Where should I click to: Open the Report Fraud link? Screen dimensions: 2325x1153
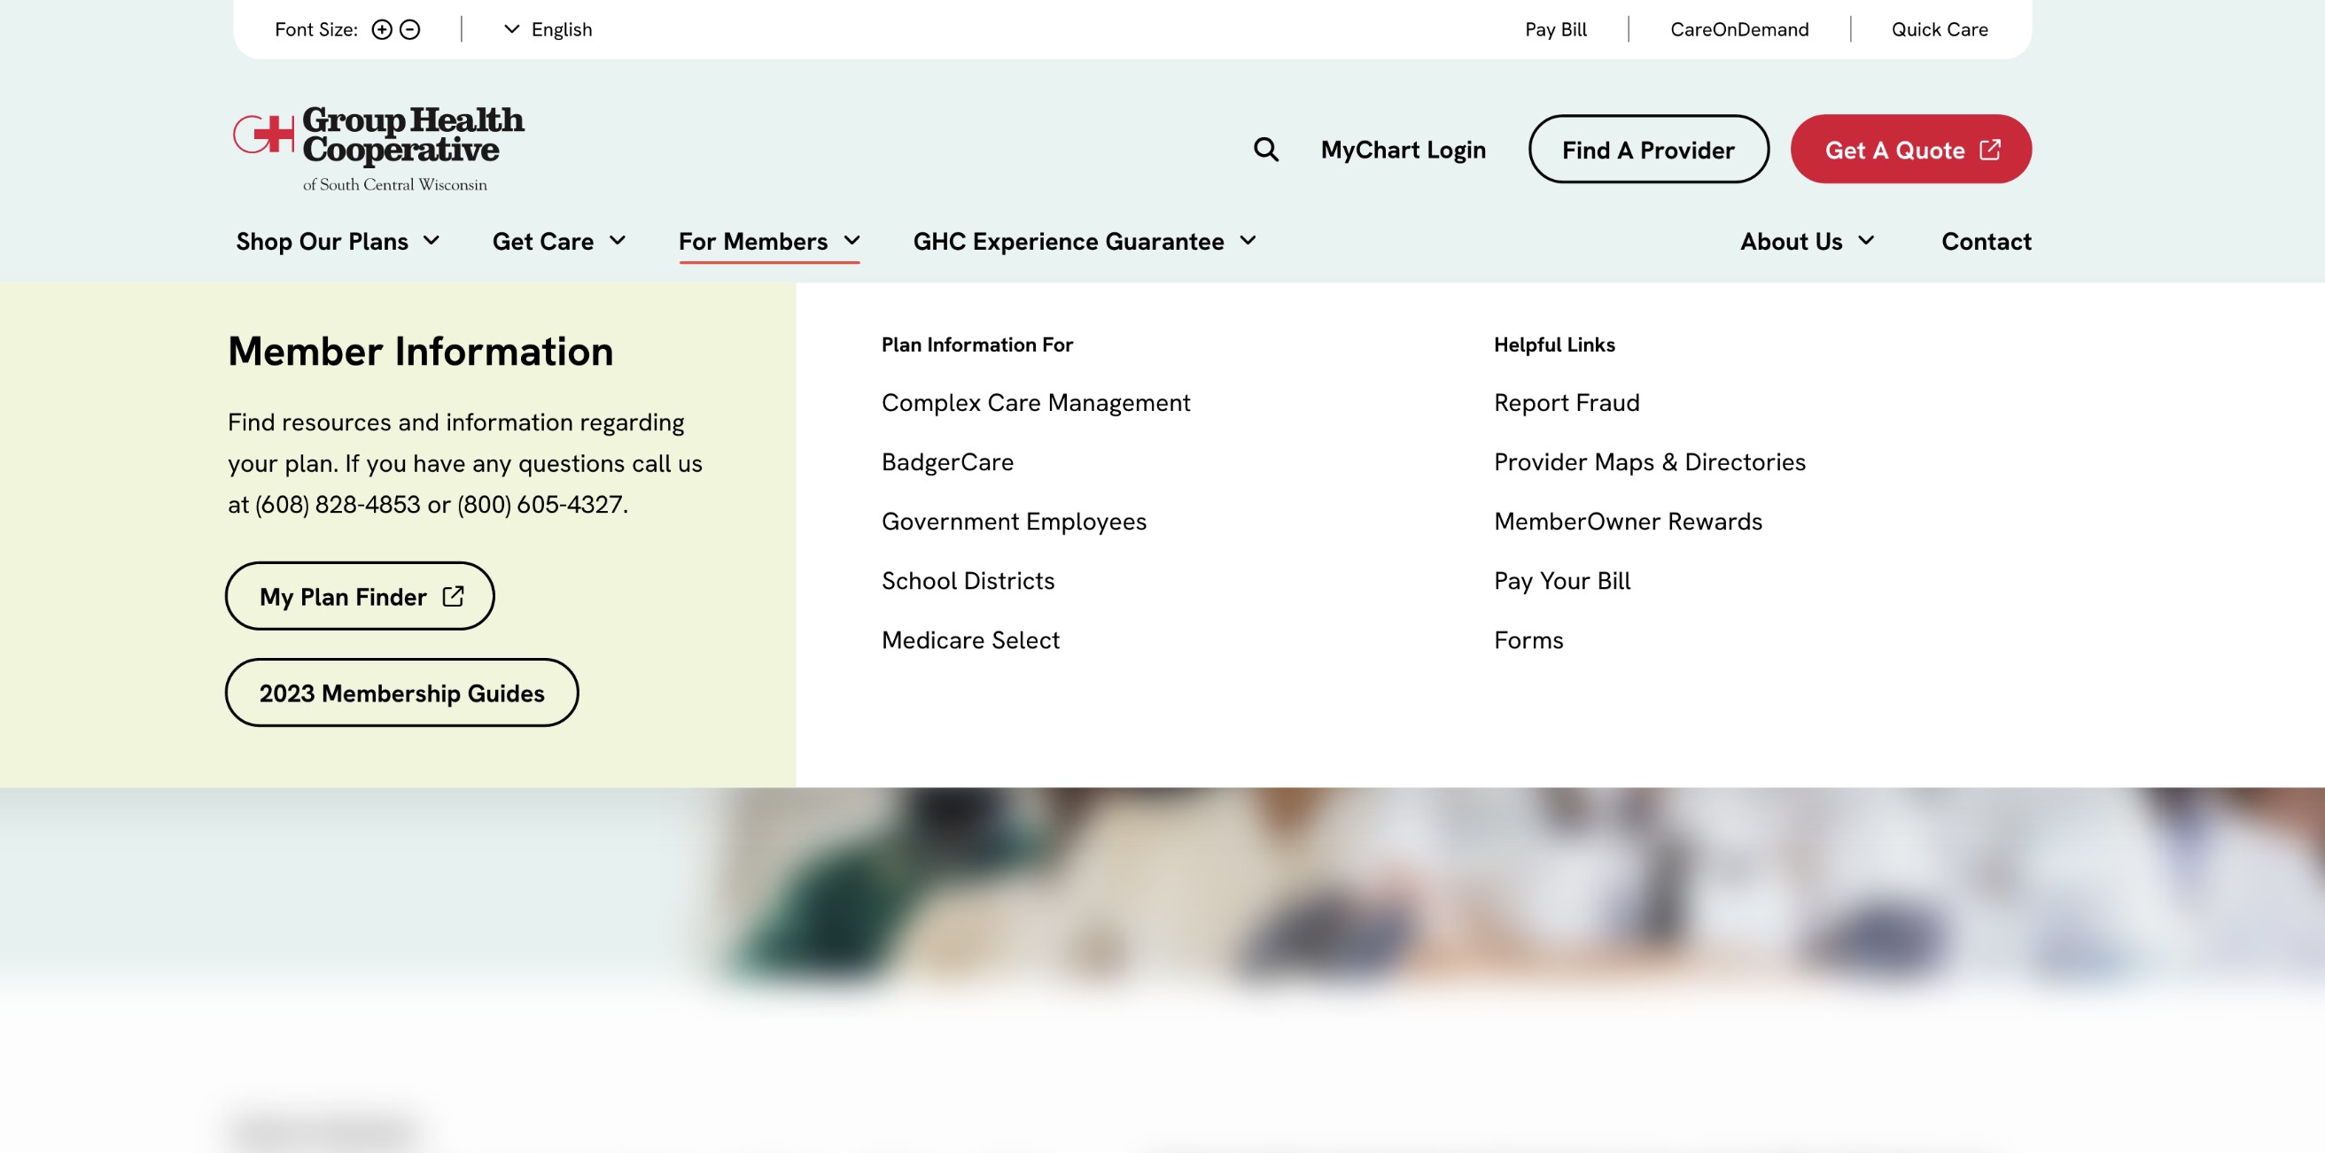(1566, 402)
